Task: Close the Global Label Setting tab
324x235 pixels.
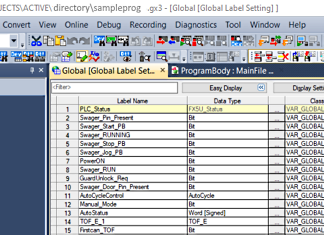Action: tap(162, 71)
